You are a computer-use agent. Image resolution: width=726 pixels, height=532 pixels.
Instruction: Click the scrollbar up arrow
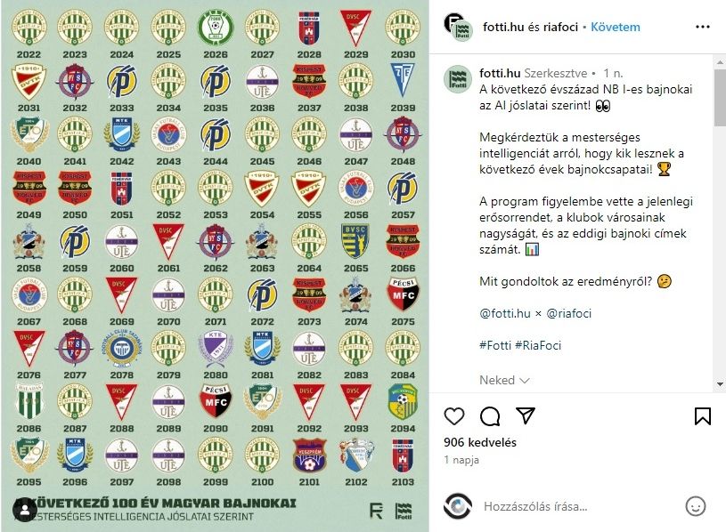click(720, 61)
